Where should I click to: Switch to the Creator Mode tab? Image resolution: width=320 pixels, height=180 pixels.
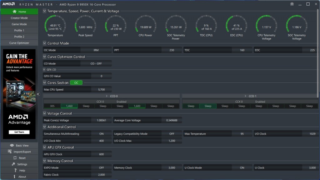(x=19, y=18)
